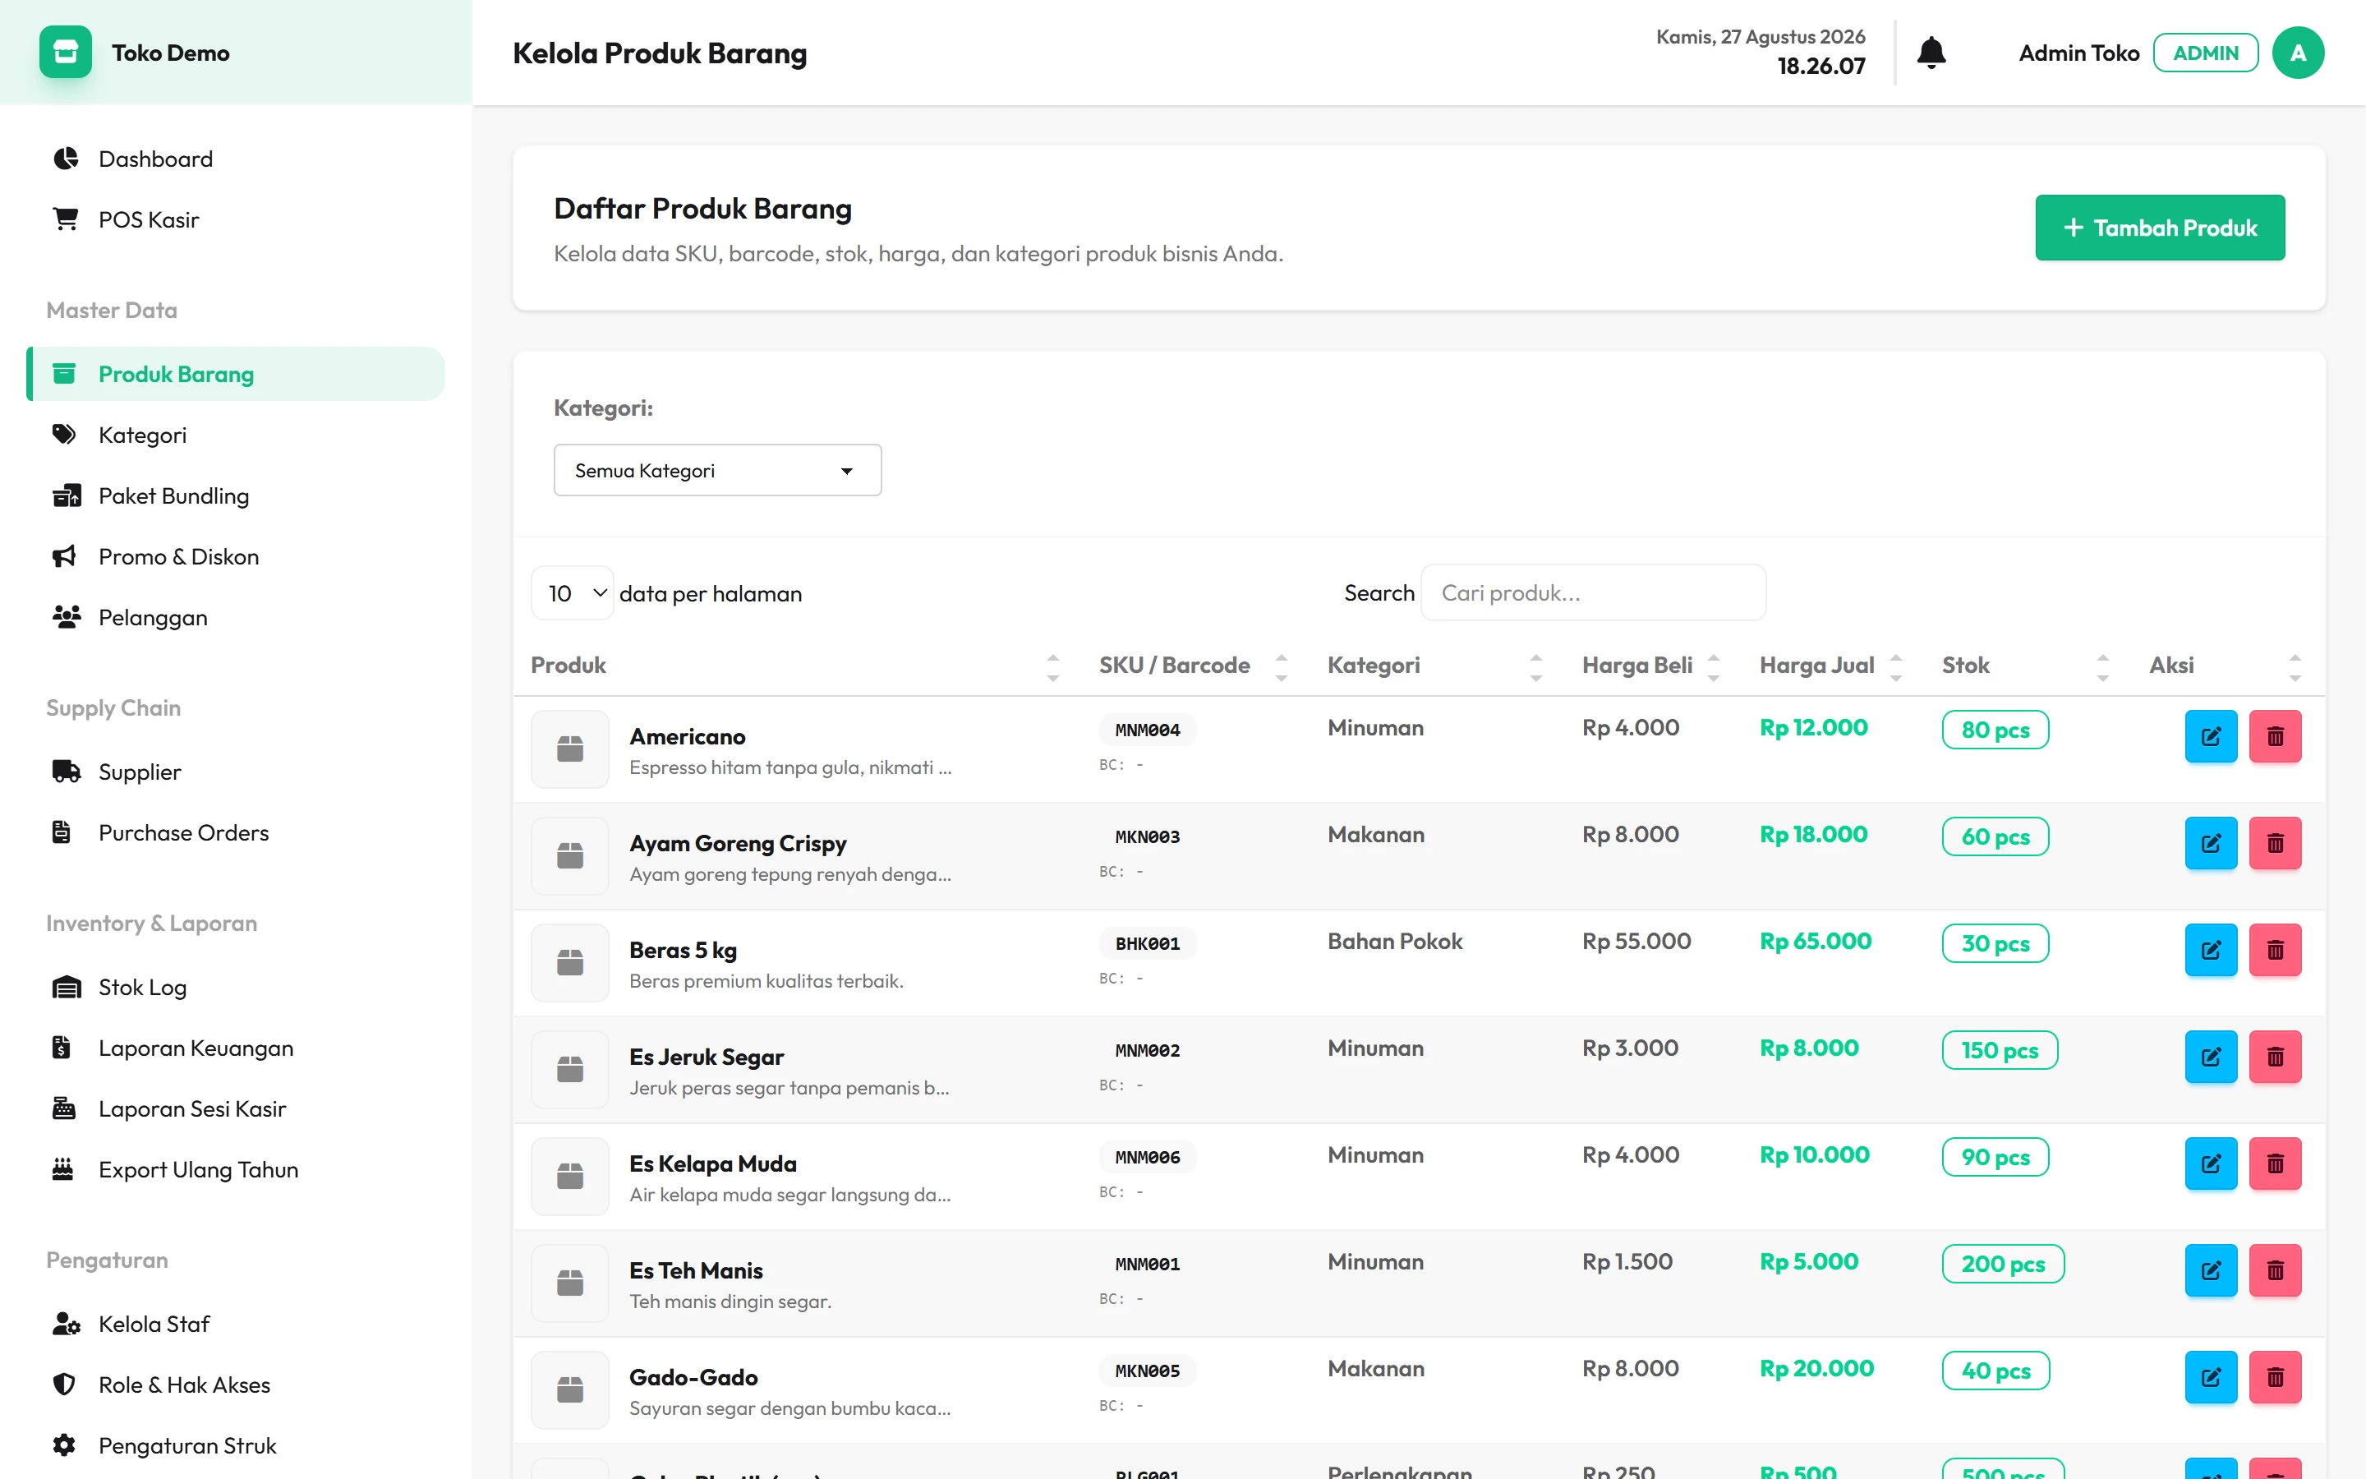This screenshot has width=2366, height=1479.
Task: Sort table by Produk column
Action: pyautogui.click(x=797, y=666)
